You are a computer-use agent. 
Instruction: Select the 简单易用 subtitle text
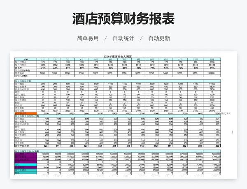[x=88, y=38]
